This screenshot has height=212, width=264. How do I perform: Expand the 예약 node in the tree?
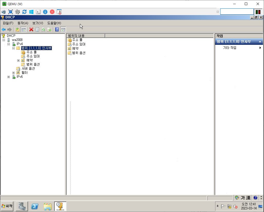pyautogui.click(x=18, y=60)
